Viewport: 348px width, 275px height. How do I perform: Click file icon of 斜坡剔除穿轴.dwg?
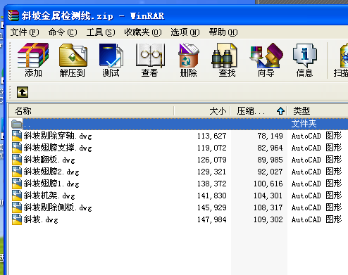(x=17, y=136)
